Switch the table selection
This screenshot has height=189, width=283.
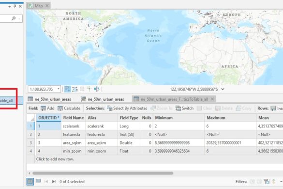click(184, 108)
